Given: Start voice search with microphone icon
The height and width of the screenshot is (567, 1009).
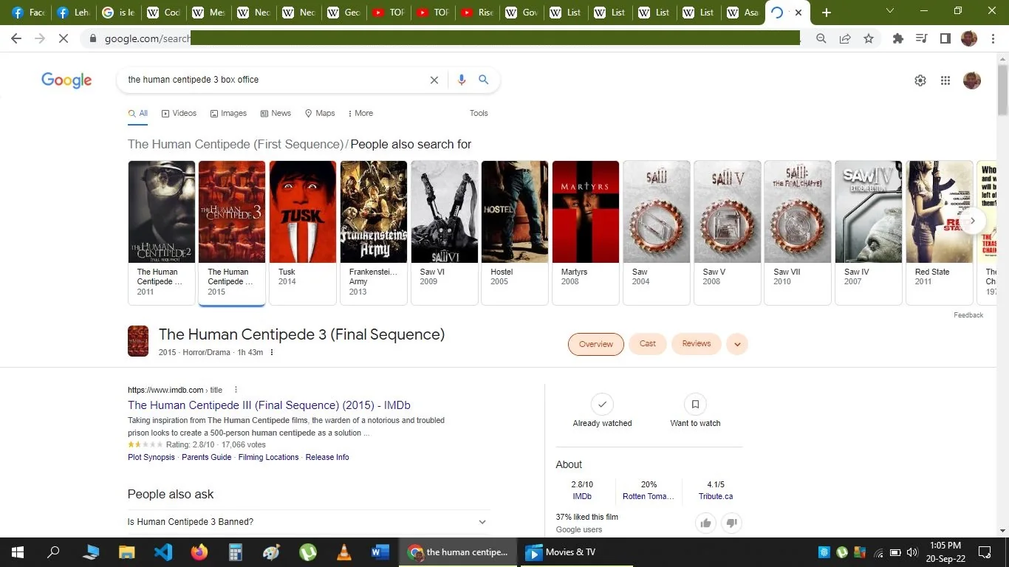Looking at the screenshot, I should pos(462,80).
